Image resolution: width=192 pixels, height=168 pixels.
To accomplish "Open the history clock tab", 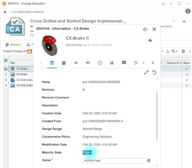I will pos(100,63).
